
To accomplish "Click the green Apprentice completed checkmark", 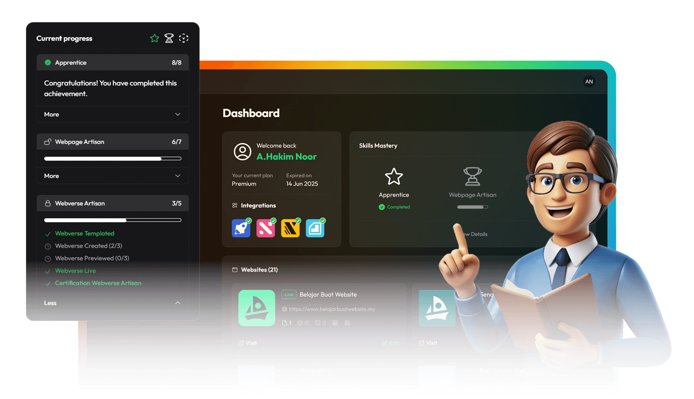I will (x=382, y=207).
